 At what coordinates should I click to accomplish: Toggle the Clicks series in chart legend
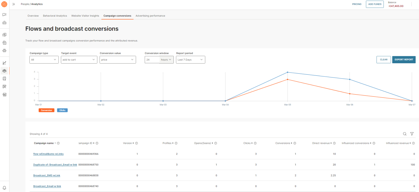click(x=62, y=110)
